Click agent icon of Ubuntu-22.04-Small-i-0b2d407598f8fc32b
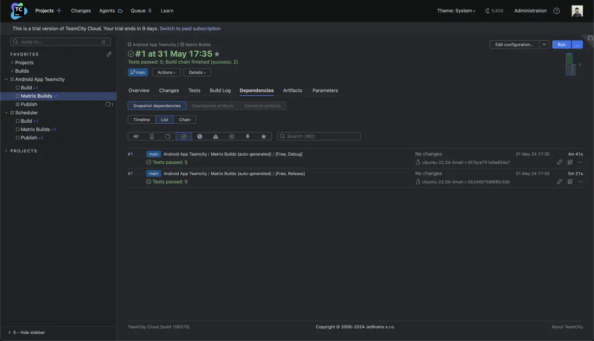 (418, 182)
